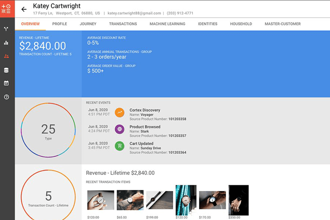Click the katey.cartwright88@gmail.com email address

[x=134, y=13]
